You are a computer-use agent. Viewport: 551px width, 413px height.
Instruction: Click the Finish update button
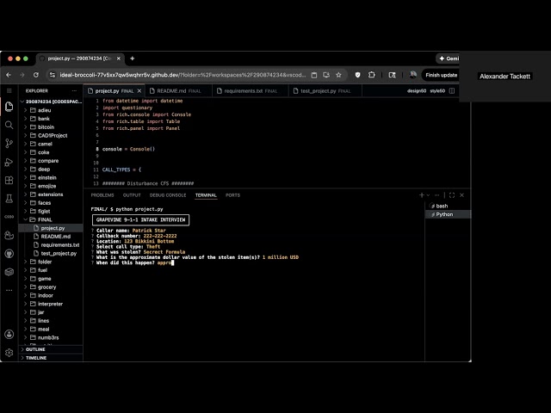click(441, 75)
